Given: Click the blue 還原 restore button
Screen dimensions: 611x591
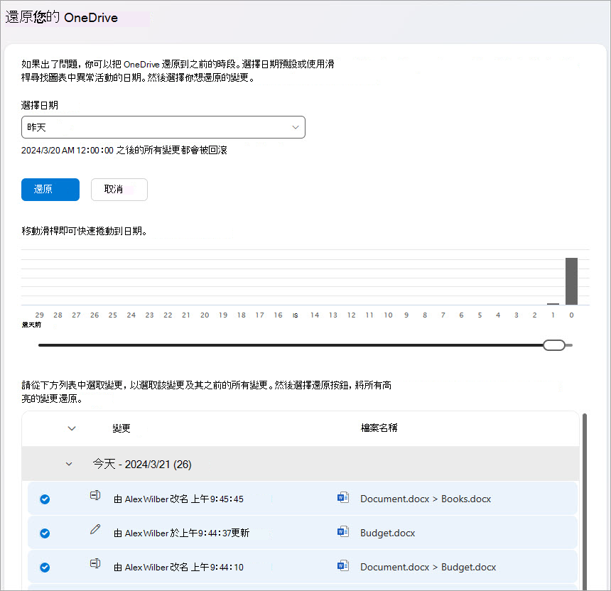Looking at the screenshot, I should coord(50,190).
